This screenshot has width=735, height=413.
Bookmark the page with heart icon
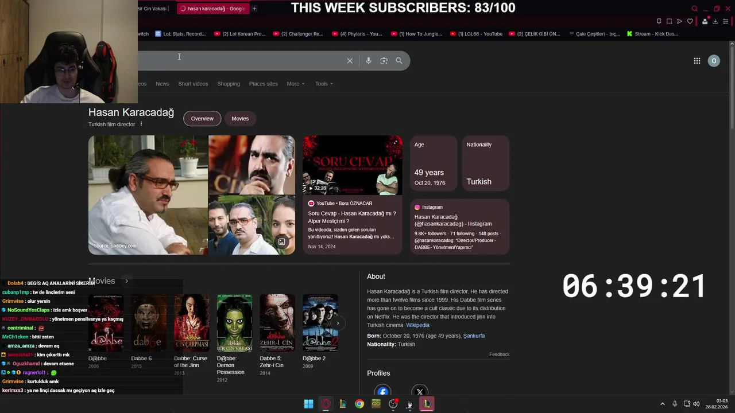[x=690, y=21]
